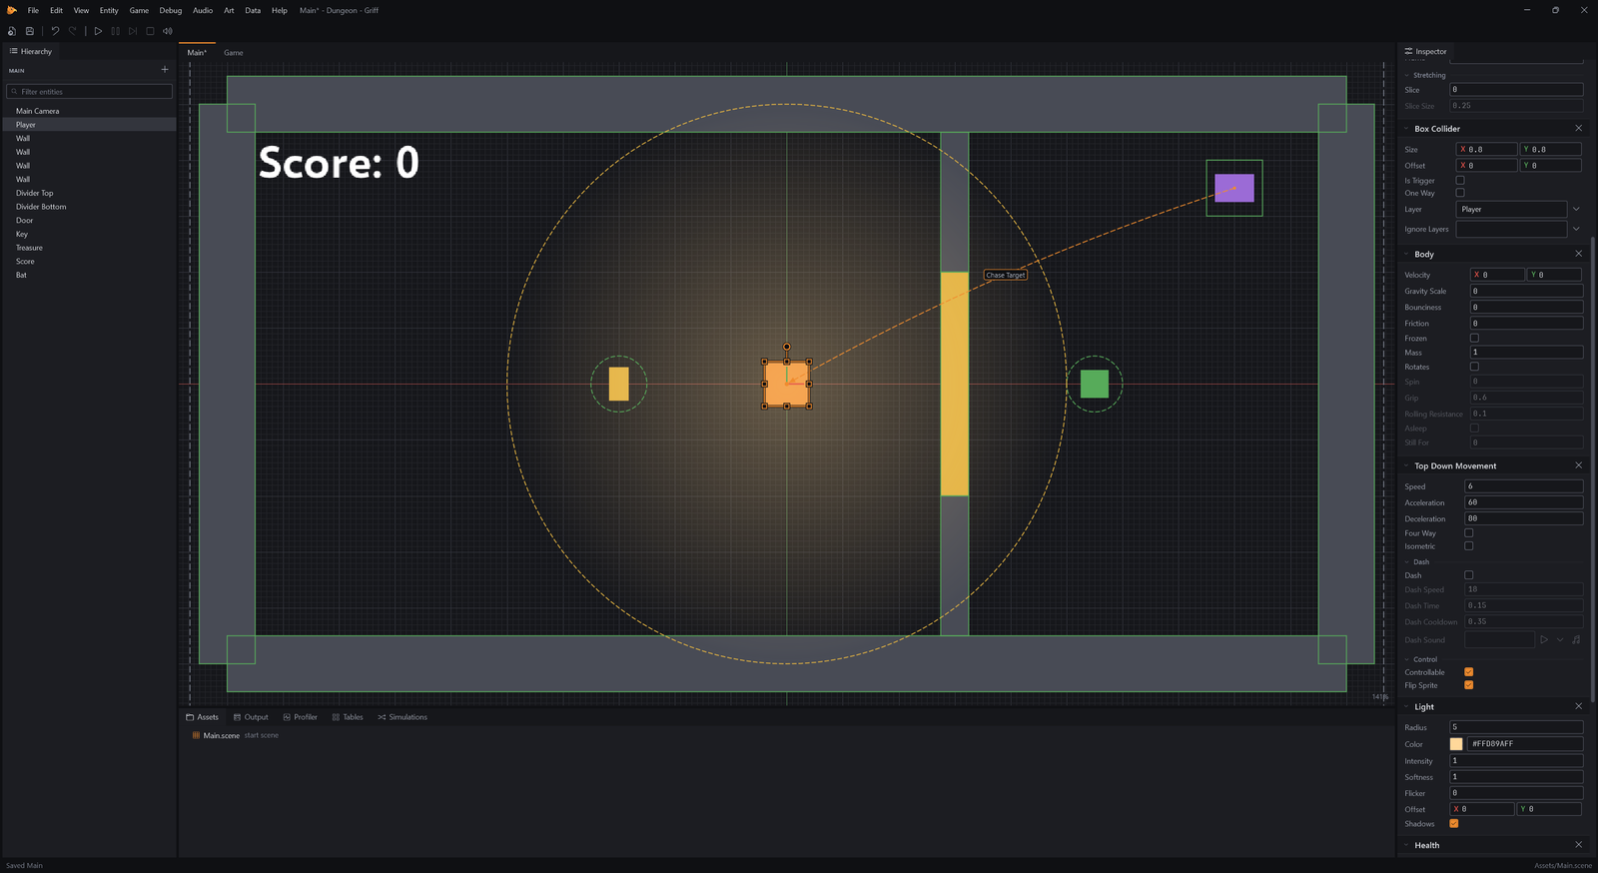1598x873 pixels.
Task: Uncheck the Controllable checkbox
Action: pyautogui.click(x=1468, y=672)
